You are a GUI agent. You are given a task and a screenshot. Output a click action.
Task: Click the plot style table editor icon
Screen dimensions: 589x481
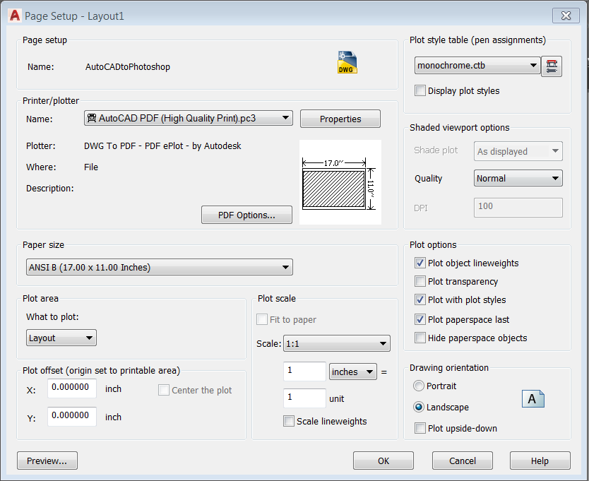pyautogui.click(x=552, y=66)
